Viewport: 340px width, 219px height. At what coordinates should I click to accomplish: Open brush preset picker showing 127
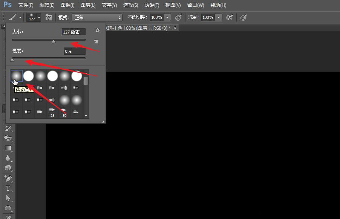point(34,17)
